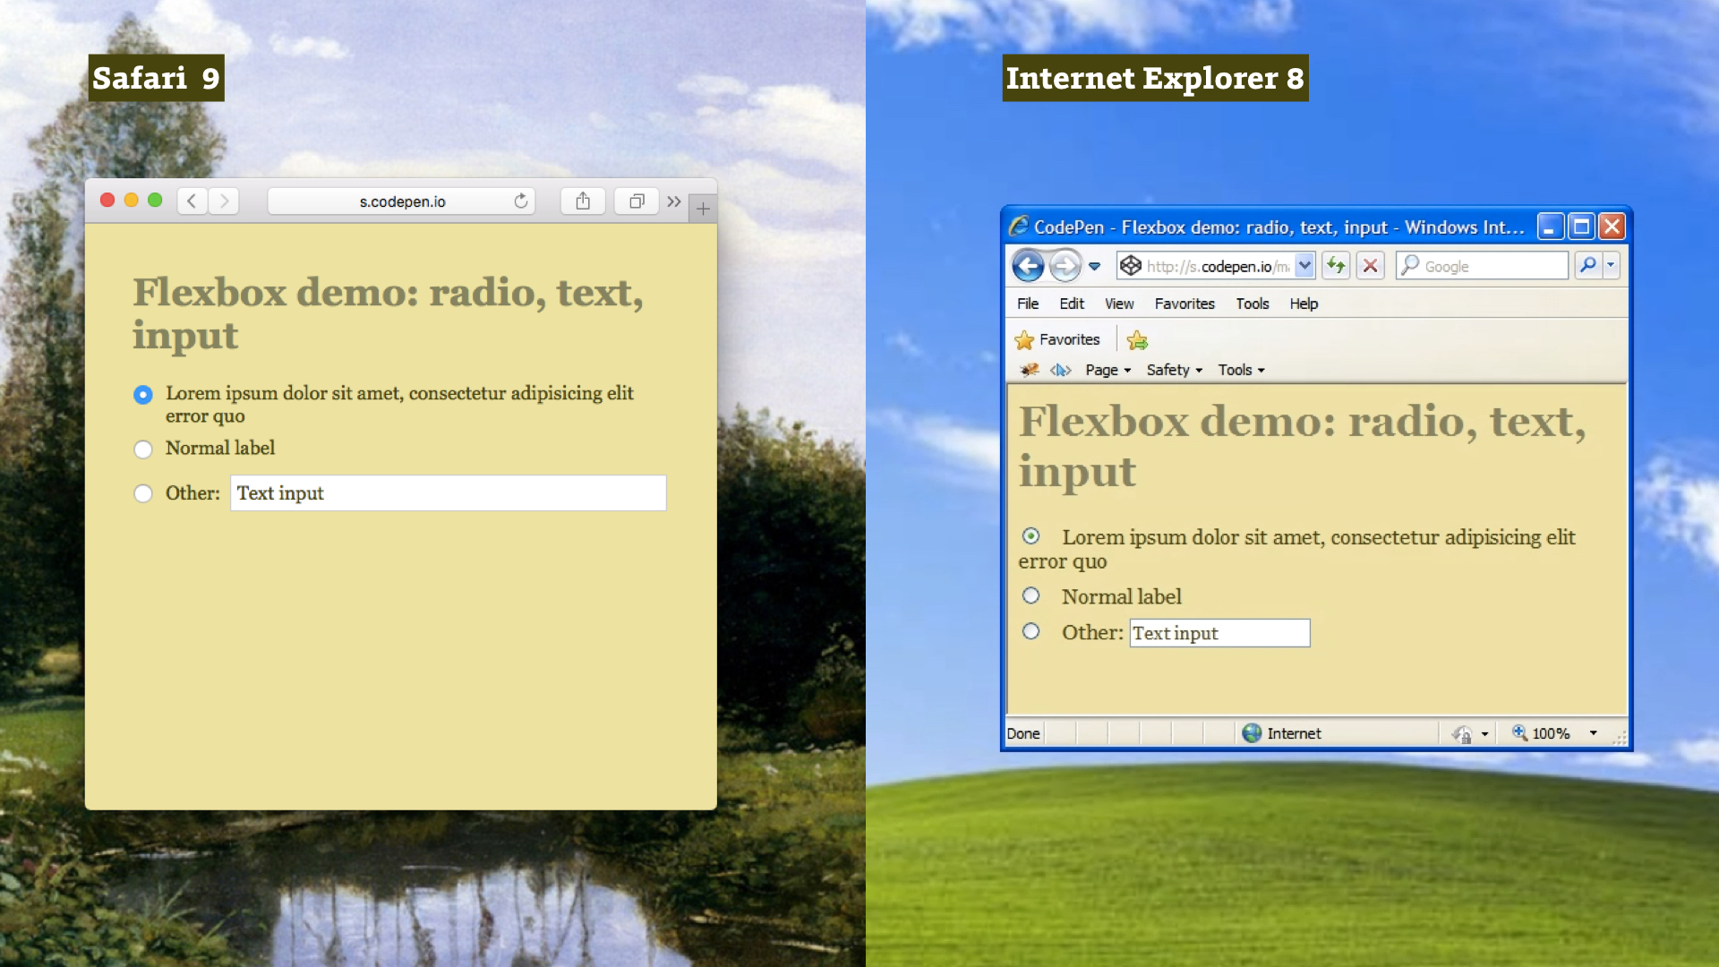Focus Text input field in IE
The width and height of the screenshot is (1719, 967).
(1219, 633)
